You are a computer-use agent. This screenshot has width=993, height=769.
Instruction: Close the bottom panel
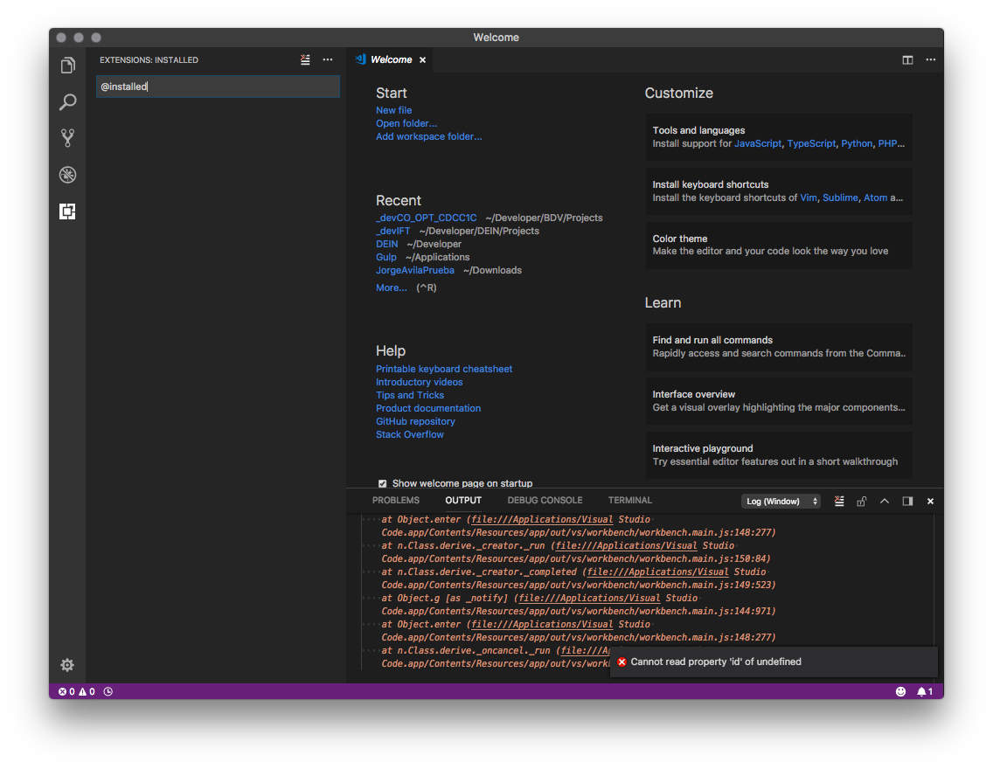[x=930, y=502]
